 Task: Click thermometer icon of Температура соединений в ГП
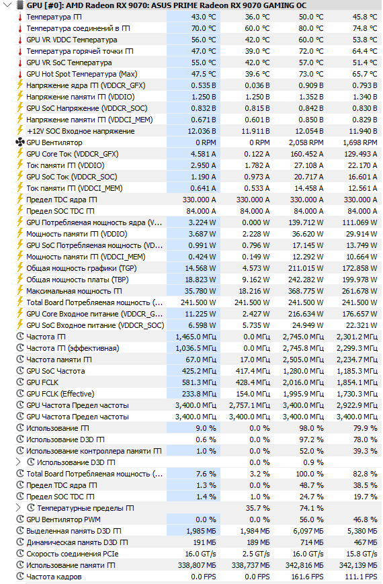click(20, 29)
